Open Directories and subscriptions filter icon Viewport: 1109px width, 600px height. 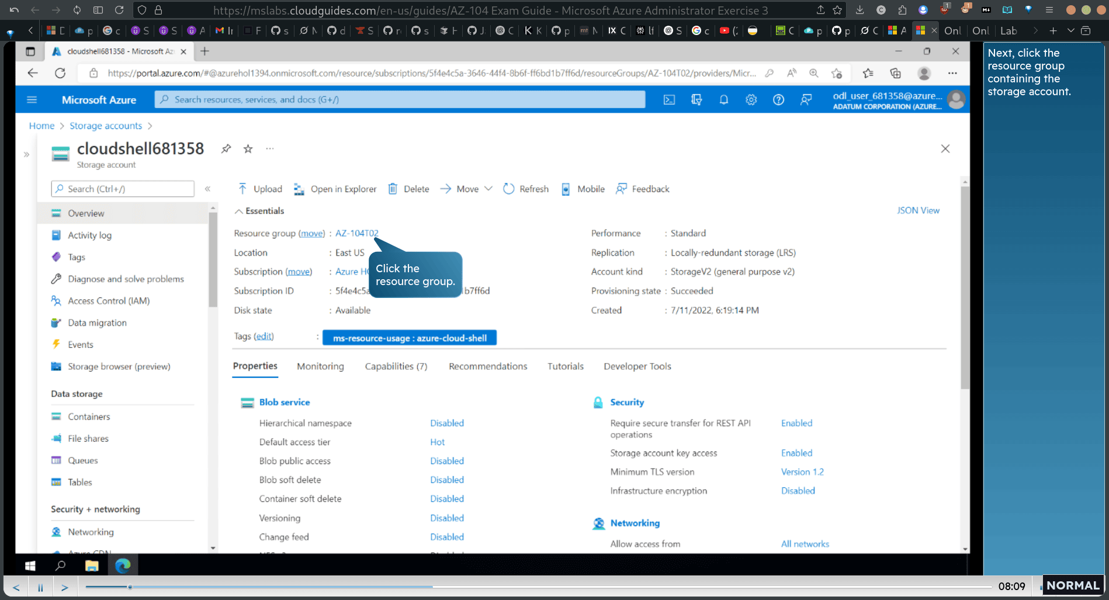tap(696, 100)
